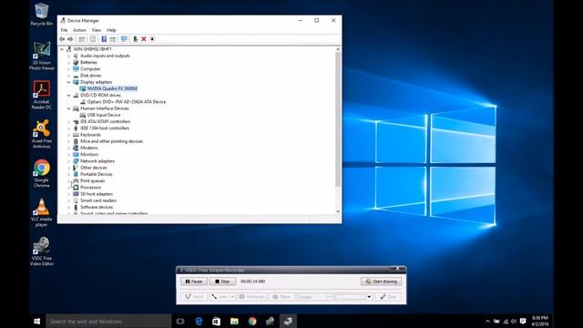Select the Smart card readers category
The height and width of the screenshot is (328, 583).
(x=98, y=200)
